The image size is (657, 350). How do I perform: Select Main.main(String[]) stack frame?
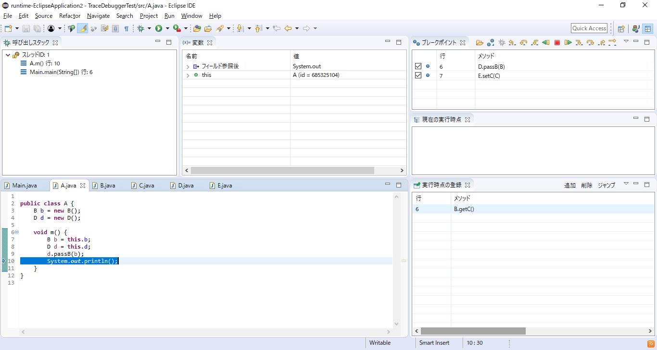click(x=61, y=72)
